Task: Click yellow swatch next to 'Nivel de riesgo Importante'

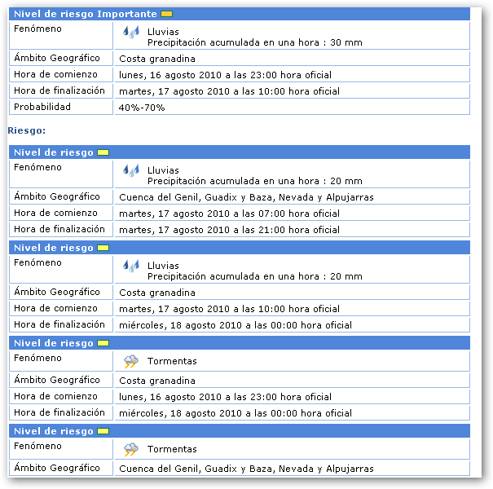Action: 166,15
